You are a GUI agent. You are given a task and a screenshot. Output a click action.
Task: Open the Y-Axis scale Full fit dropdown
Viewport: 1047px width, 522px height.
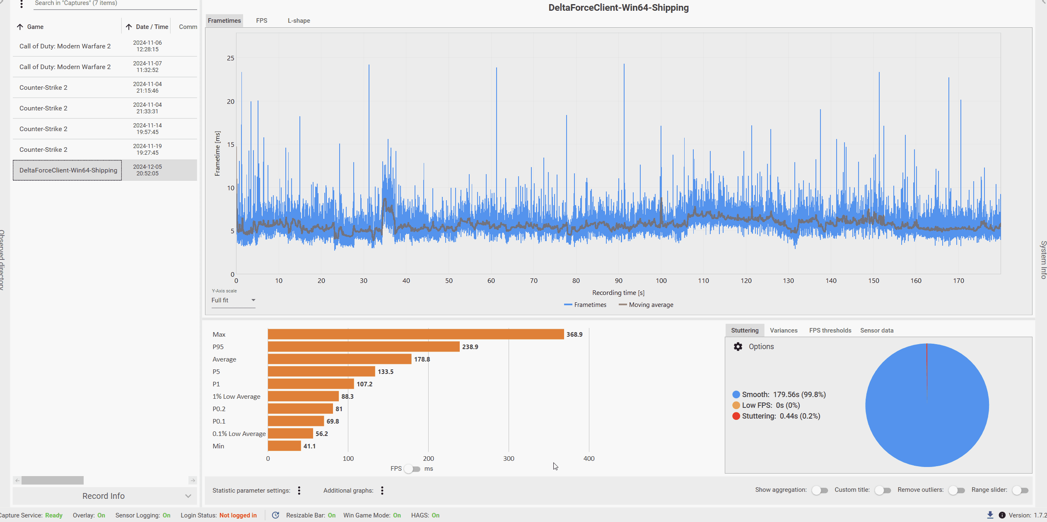(x=233, y=300)
